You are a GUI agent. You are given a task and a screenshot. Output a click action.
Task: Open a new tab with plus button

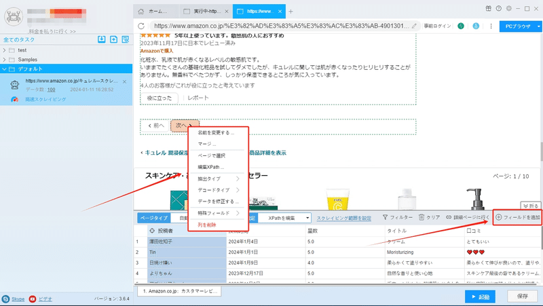pyautogui.click(x=291, y=12)
